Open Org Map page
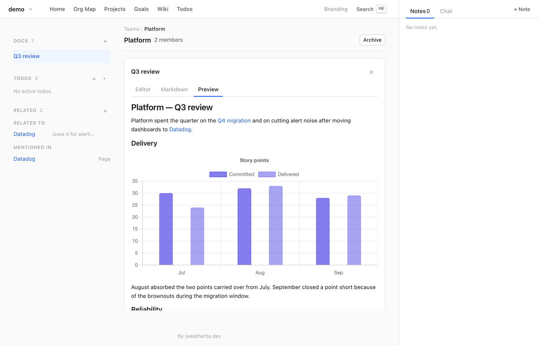The height and width of the screenshot is (345, 539). pos(85,9)
